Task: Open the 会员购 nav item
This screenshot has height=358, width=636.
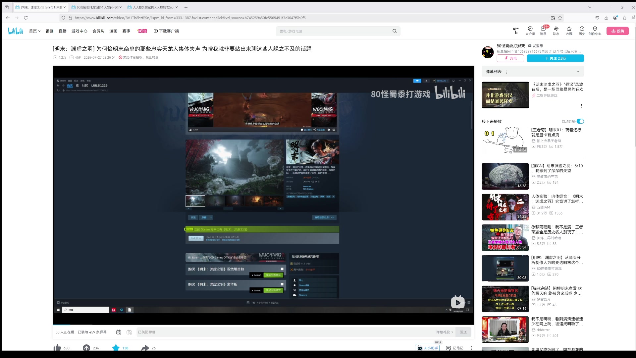Action: [98, 31]
